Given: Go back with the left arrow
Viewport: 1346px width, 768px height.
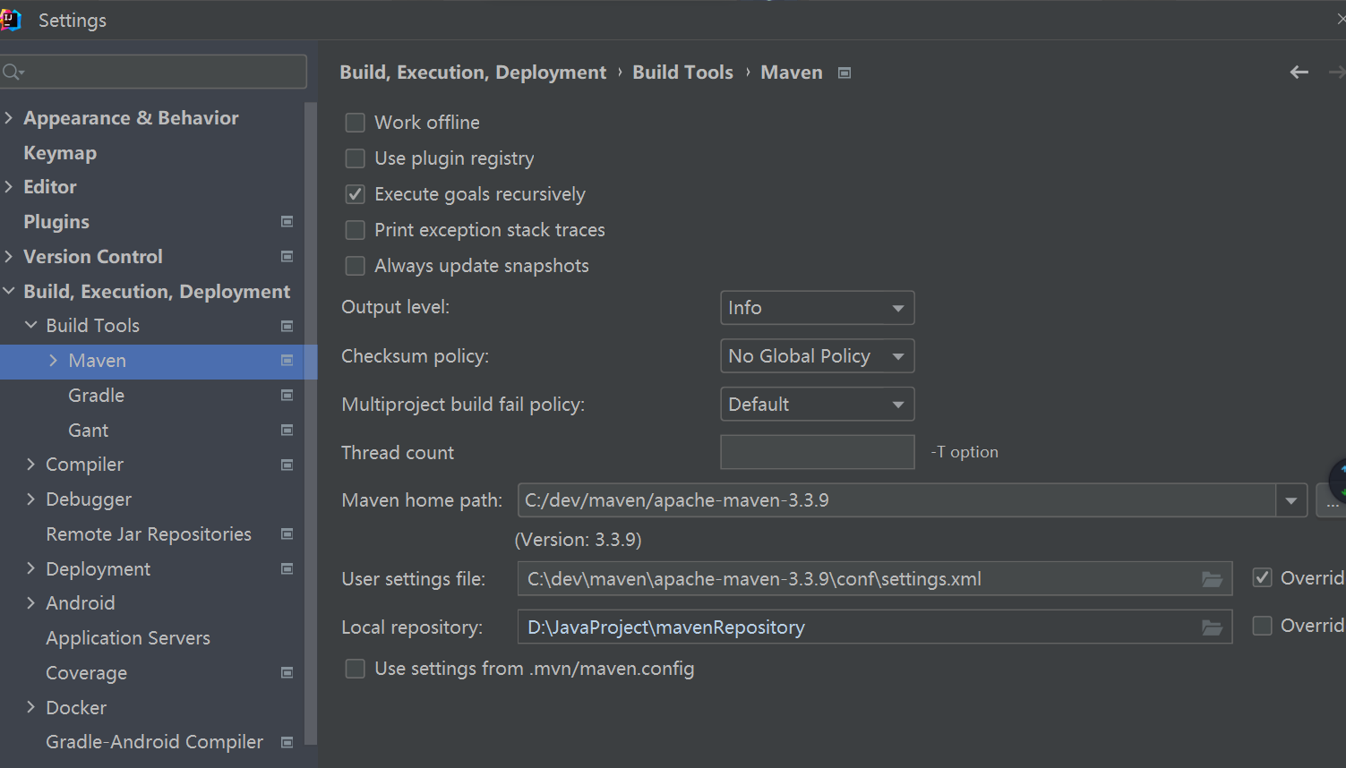Looking at the screenshot, I should click(1299, 73).
